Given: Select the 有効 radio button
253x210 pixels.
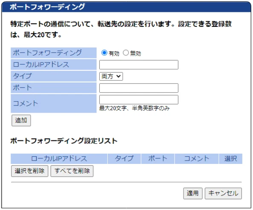Looking at the screenshot, I should click(x=104, y=52).
